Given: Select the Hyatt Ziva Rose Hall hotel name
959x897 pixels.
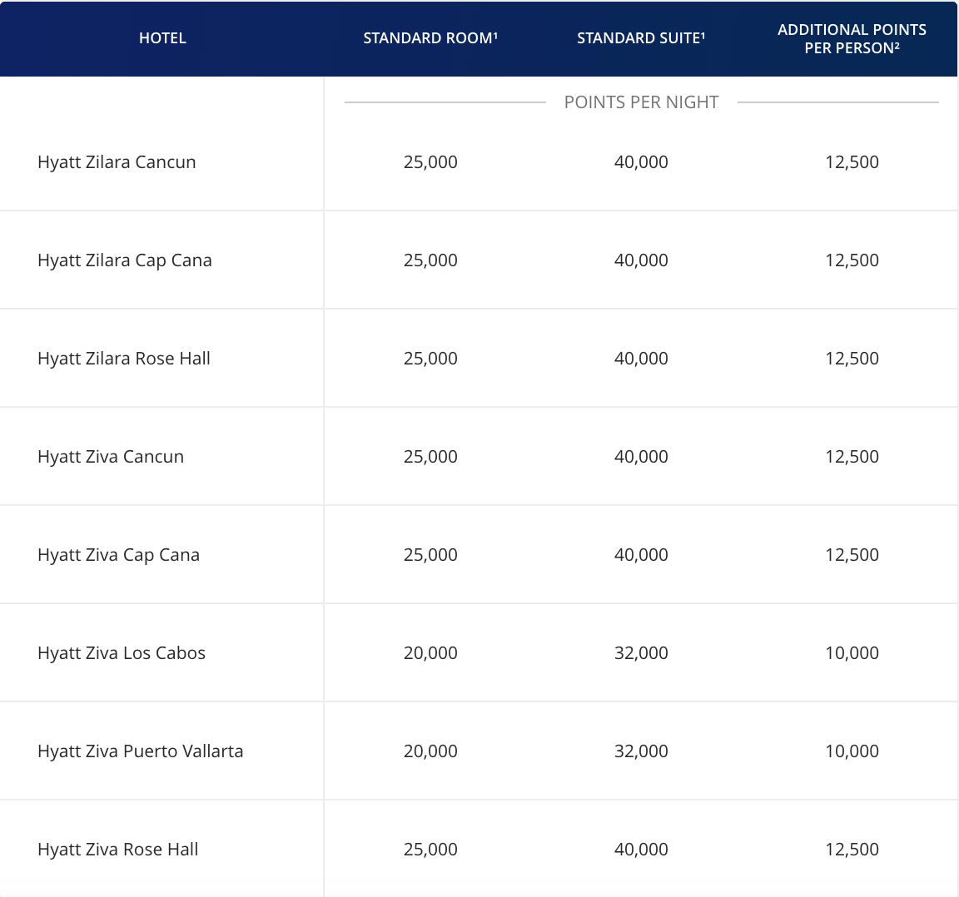Looking at the screenshot, I should coord(118,850).
